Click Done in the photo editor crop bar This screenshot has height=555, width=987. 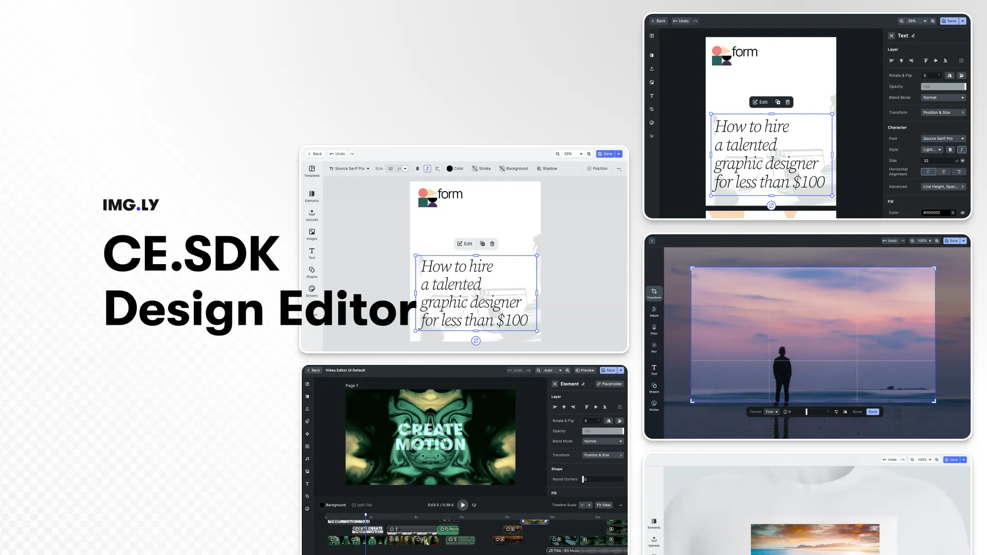tap(873, 412)
